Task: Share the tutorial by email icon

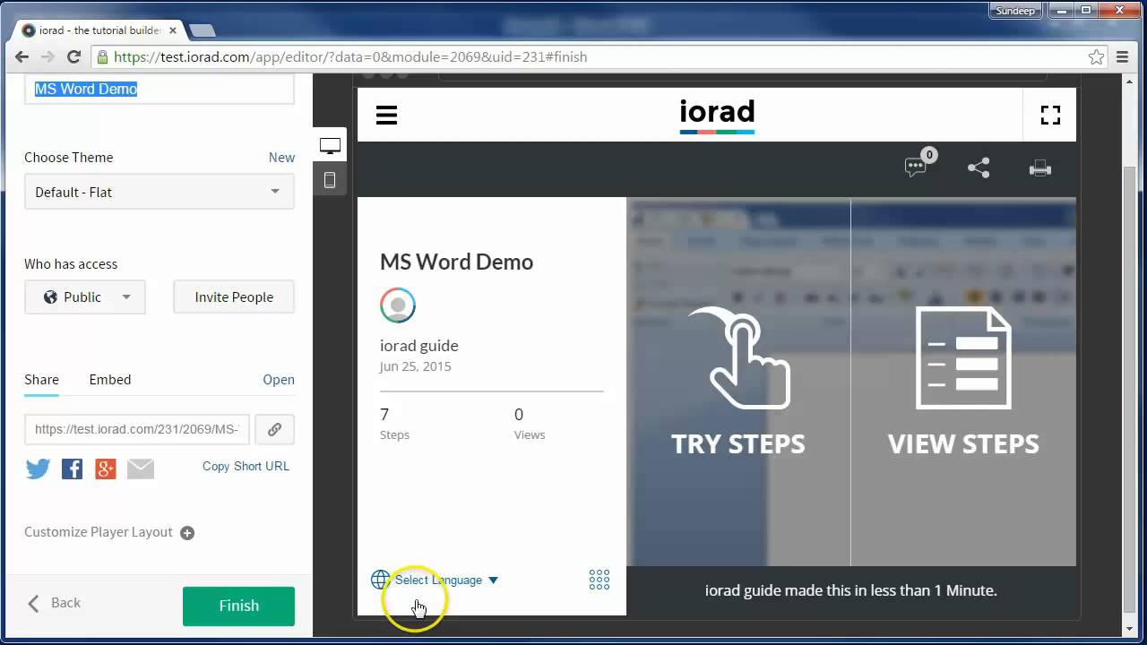Action: coord(140,469)
